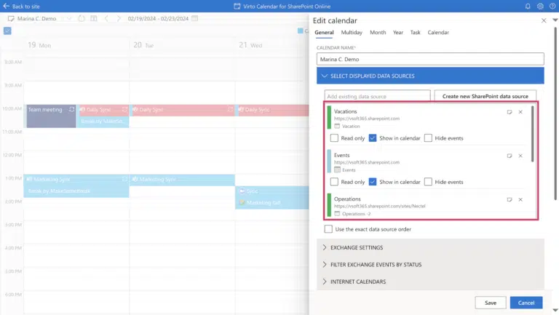The image size is (559, 315).
Task: Open the Team meeting event
Action: point(52,116)
